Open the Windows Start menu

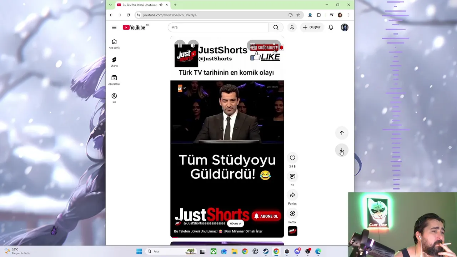coord(139,251)
